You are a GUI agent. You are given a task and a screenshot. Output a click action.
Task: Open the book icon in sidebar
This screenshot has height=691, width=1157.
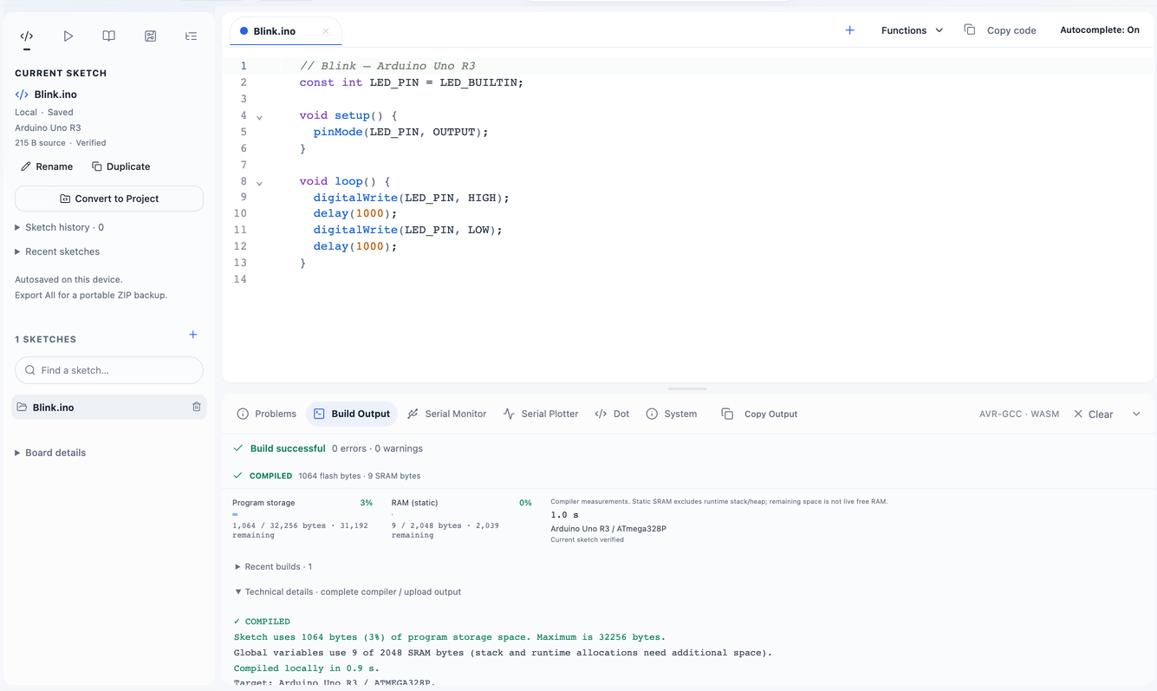click(109, 36)
